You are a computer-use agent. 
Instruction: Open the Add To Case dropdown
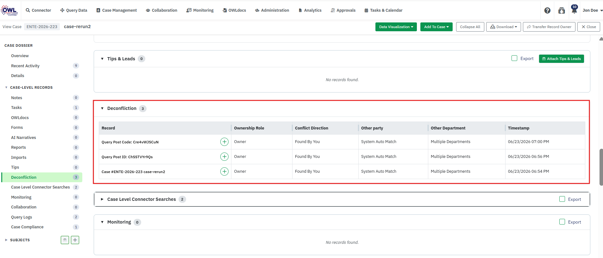[437, 27]
